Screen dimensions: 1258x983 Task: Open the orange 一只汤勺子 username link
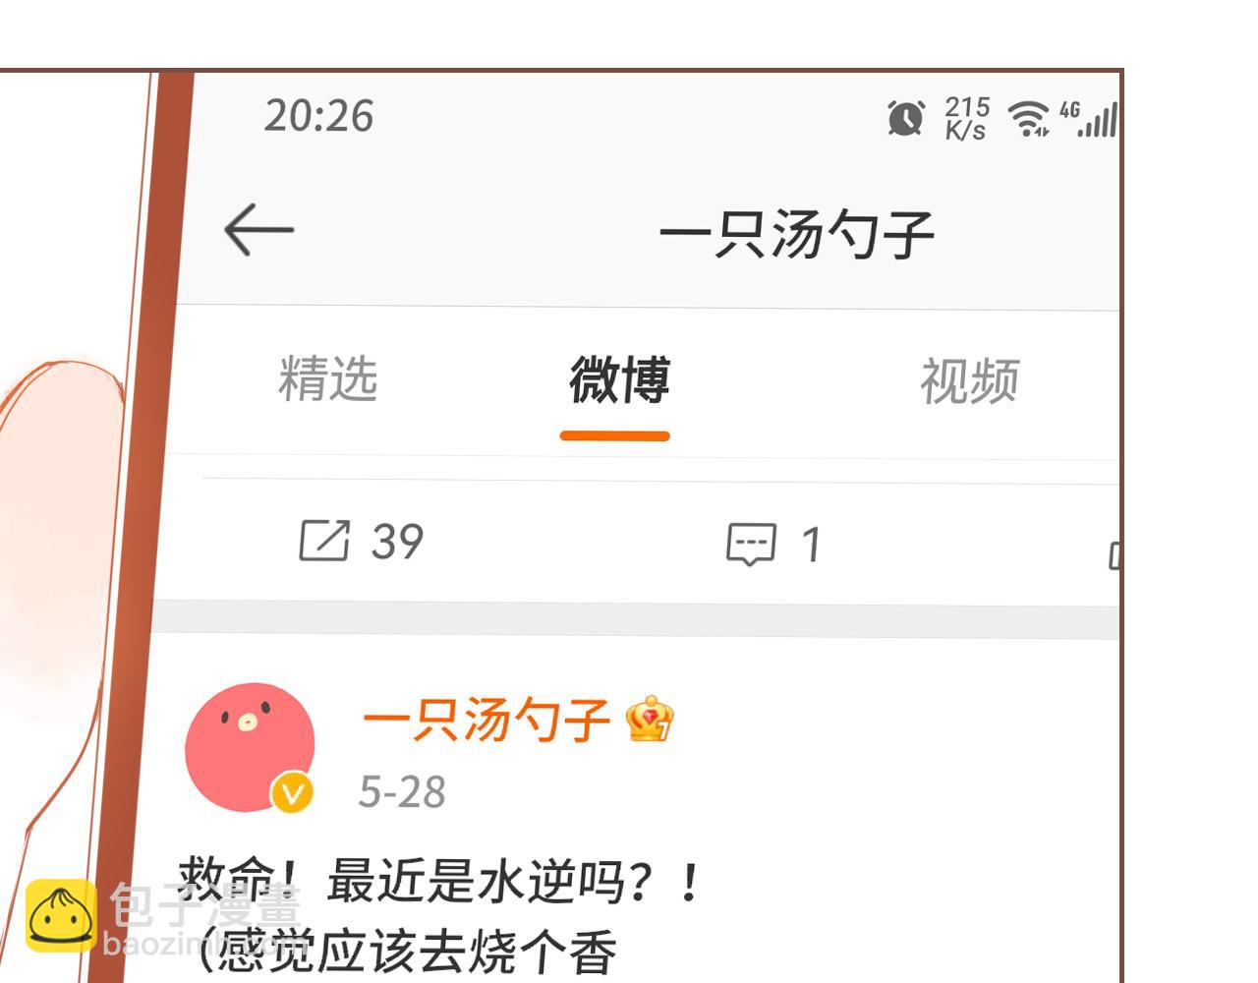point(486,720)
